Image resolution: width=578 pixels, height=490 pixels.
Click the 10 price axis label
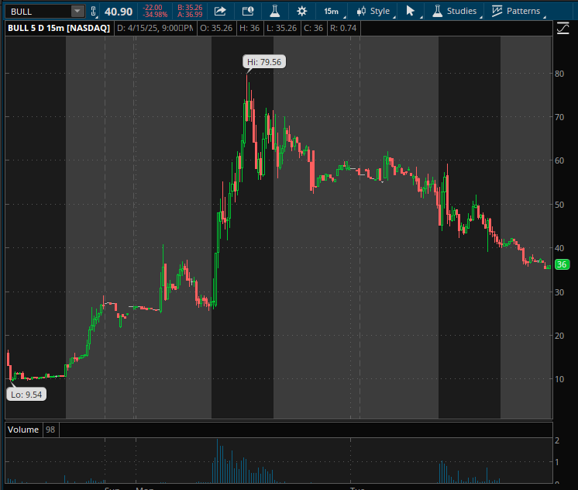pos(559,379)
